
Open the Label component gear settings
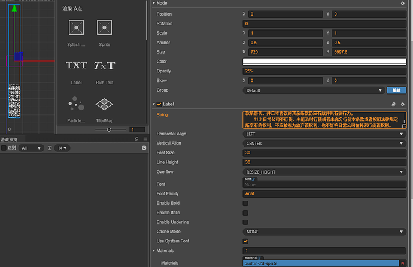pyautogui.click(x=402, y=104)
